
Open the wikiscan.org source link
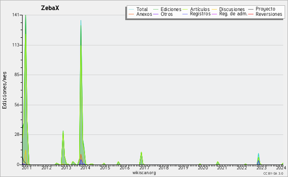pos(144,173)
